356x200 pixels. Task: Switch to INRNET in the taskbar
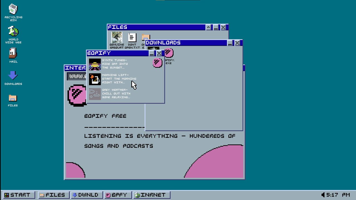[x=152, y=195]
